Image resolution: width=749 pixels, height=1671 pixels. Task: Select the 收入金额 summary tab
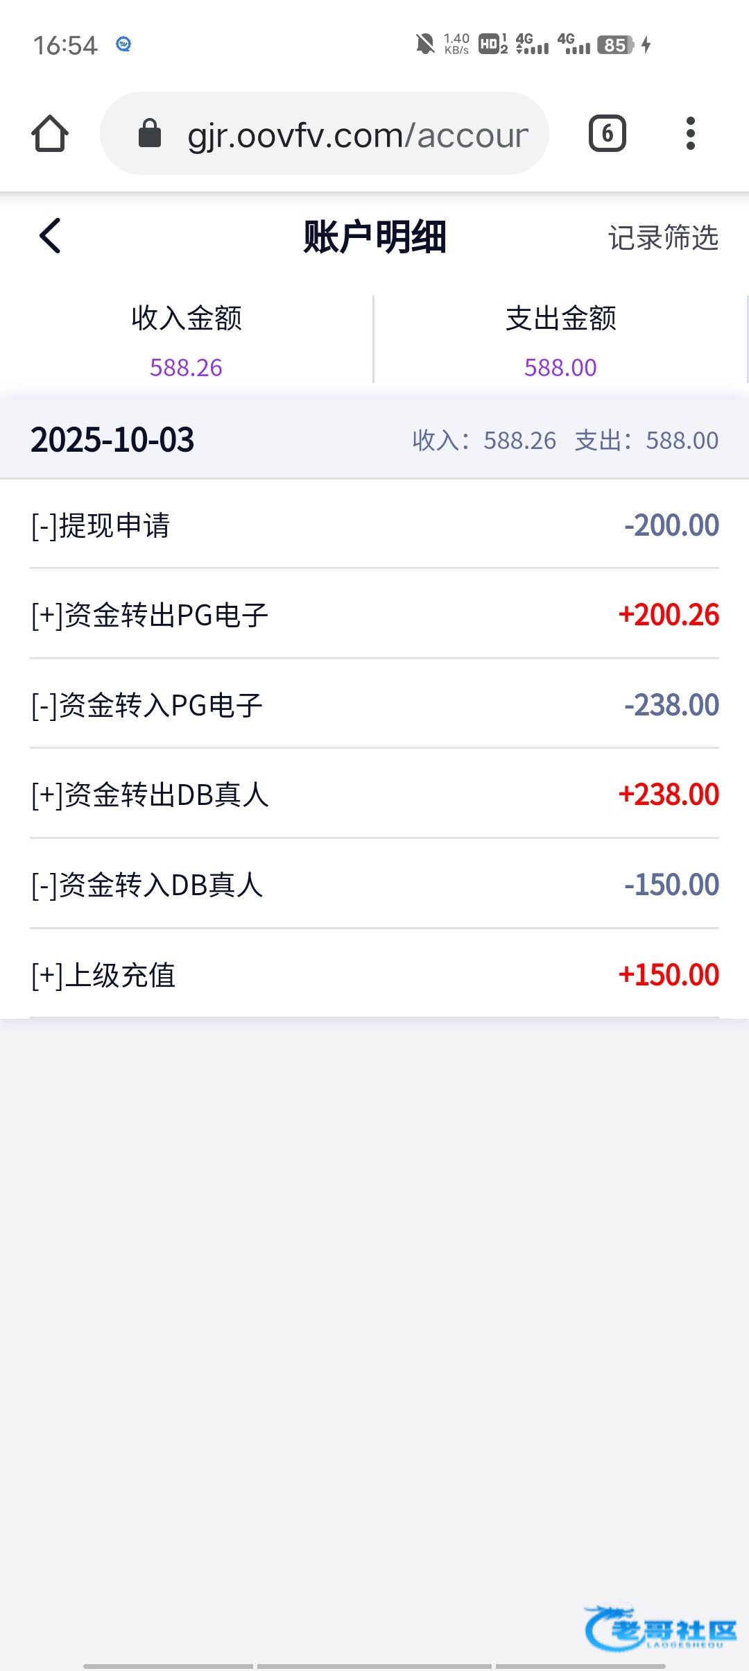tap(187, 340)
